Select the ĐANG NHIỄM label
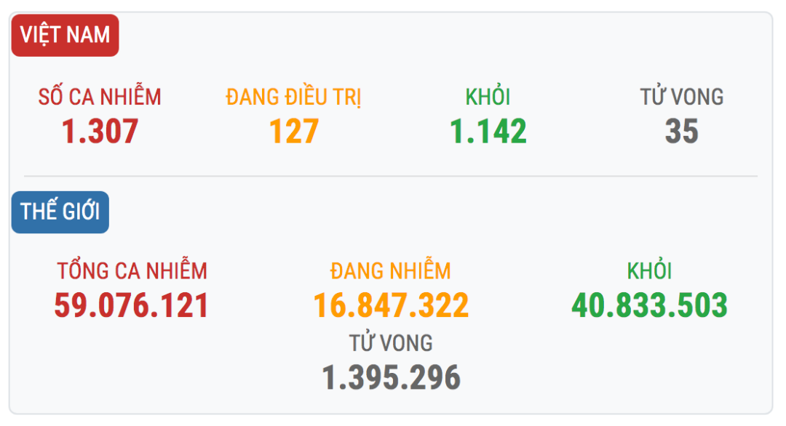 [x=391, y=270]
